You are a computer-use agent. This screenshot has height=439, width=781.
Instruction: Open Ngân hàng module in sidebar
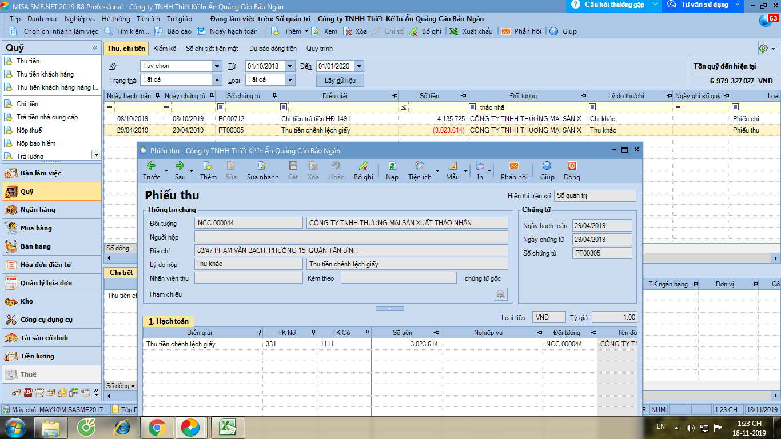[38, 210]
